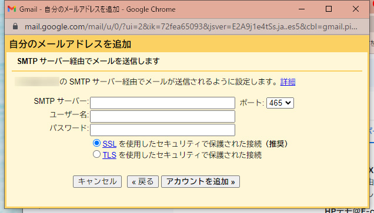This screenshot has height=213, width=374.
Task: Click the lock icon in the address bar
Action: pos(15,26)
